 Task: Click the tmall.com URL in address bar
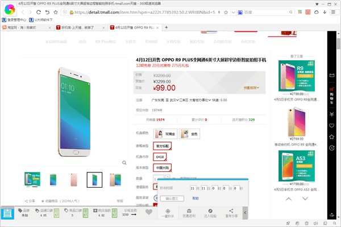pos(144,13)
